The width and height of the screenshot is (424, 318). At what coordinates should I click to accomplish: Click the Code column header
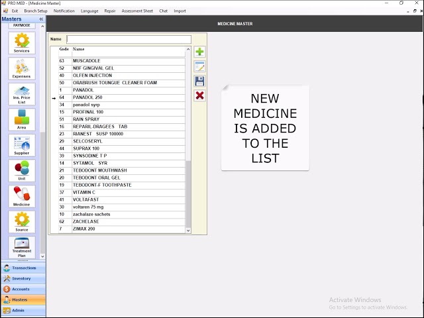64,49
